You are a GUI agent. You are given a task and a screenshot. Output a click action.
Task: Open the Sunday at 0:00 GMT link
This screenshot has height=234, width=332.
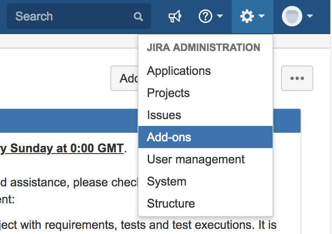tap(62, 148)
